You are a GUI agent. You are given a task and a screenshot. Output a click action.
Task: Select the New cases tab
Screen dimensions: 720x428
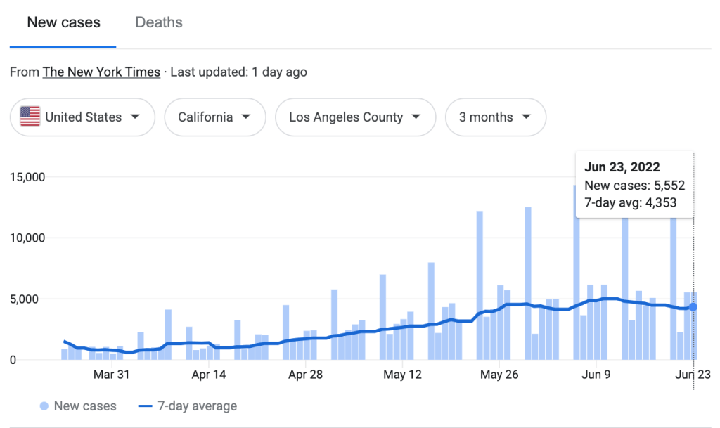63,22
